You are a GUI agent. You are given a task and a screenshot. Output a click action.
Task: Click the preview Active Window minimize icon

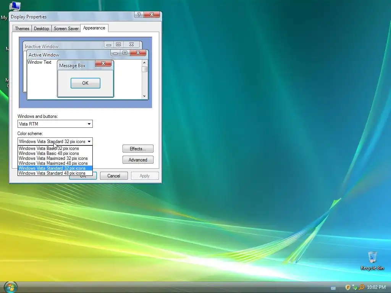pyautogui.click(x=115, y=53)
